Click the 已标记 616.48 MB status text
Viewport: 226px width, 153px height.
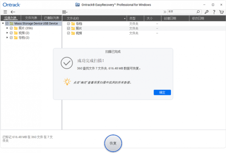(x=28, y=139)
